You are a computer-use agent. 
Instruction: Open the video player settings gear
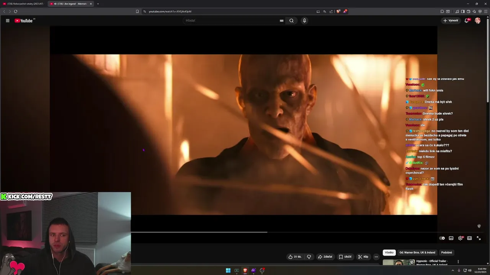461,238
